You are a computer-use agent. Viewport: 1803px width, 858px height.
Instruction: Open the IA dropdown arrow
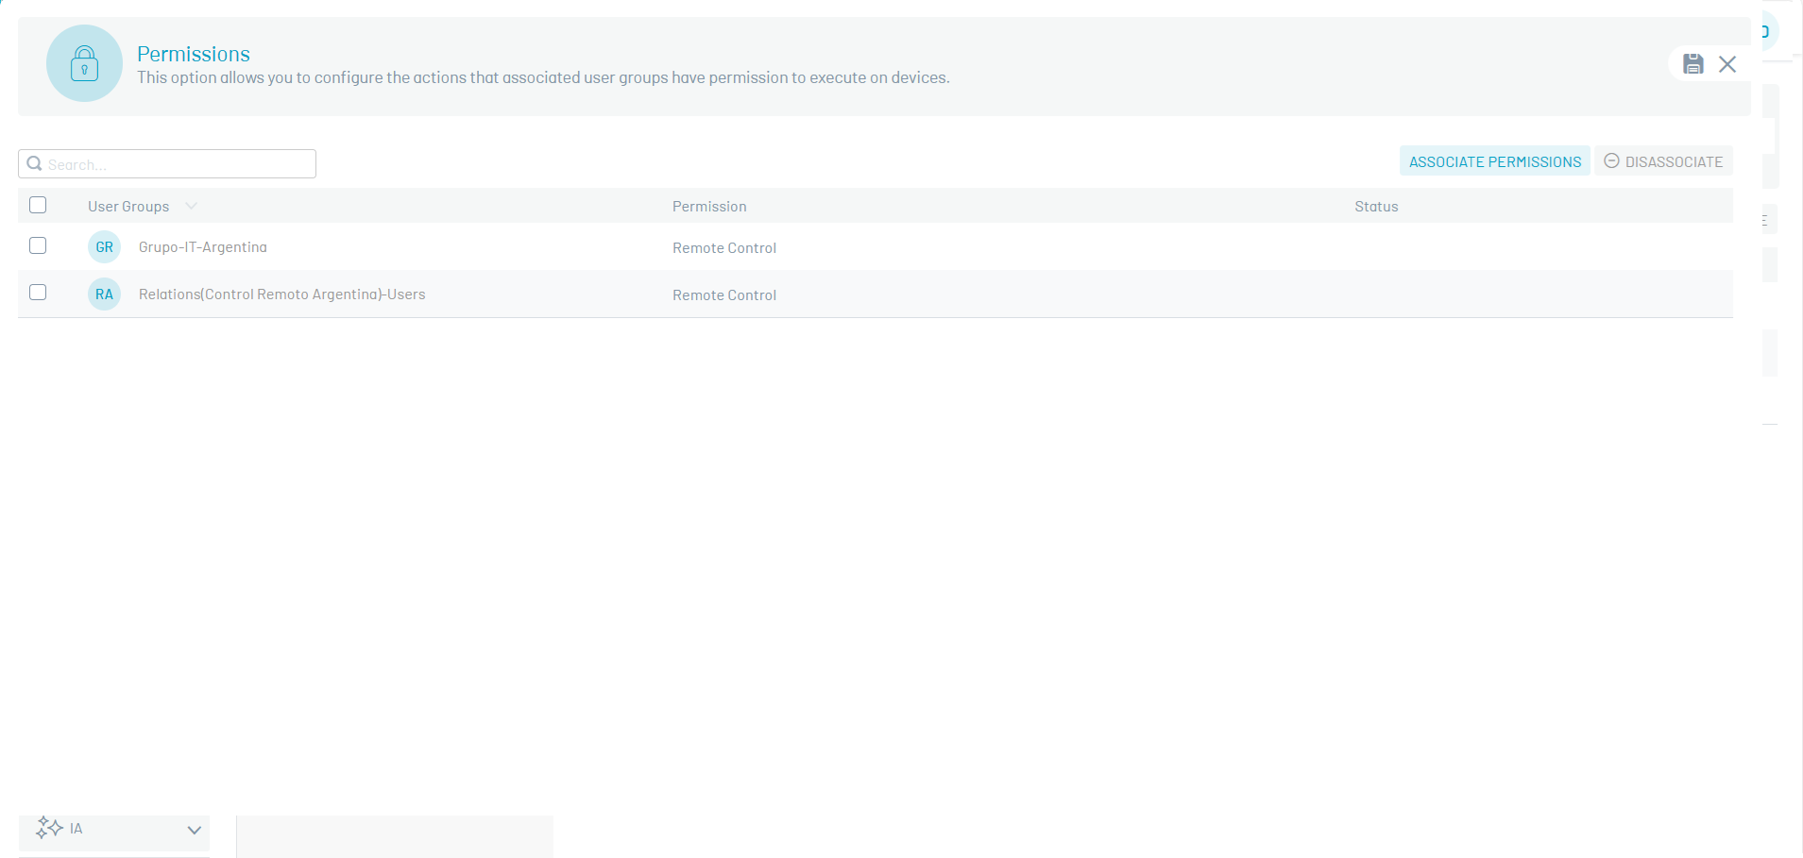(x=194, y=831)
